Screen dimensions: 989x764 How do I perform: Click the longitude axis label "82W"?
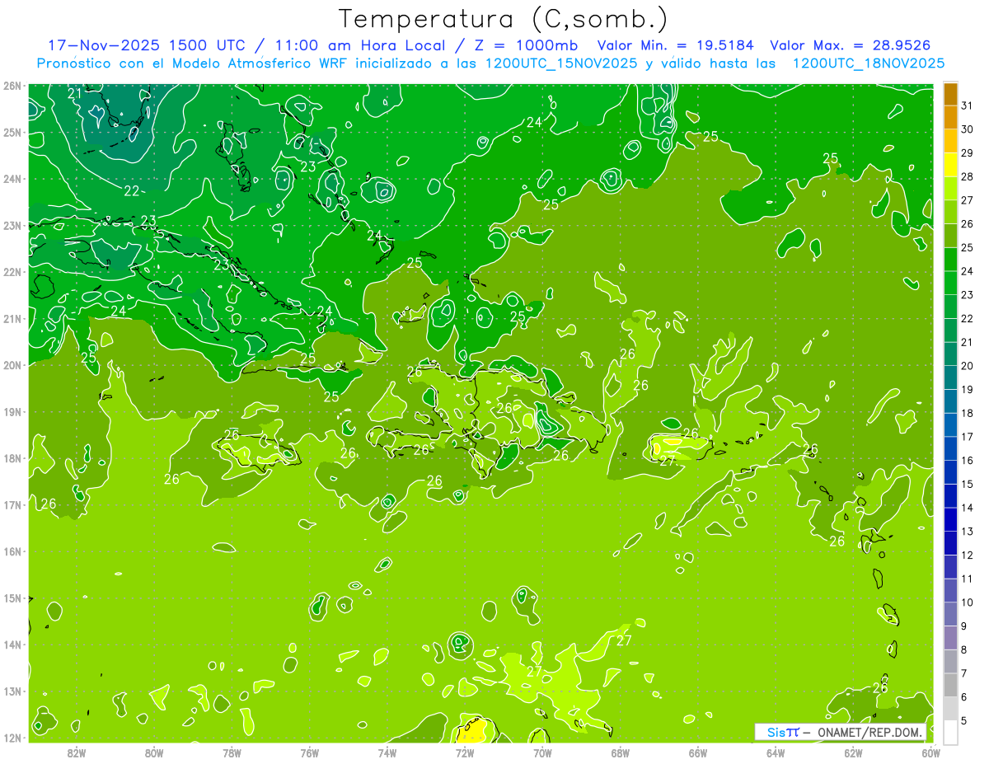pos(77,753)
